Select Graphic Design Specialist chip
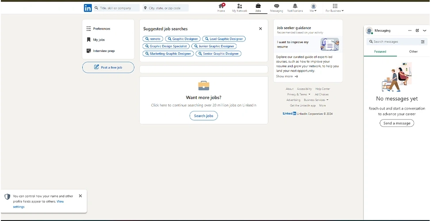The height and width of the screenshot is (221, 431). click(x=166, y=46)
